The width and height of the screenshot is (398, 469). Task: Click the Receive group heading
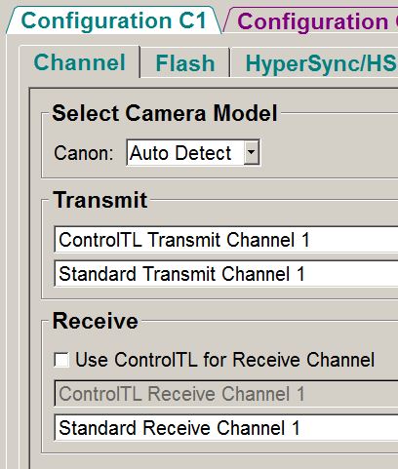click(96, 321)
